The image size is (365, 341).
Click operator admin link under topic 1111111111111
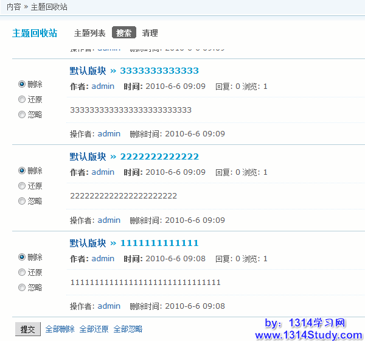(109, 306)
